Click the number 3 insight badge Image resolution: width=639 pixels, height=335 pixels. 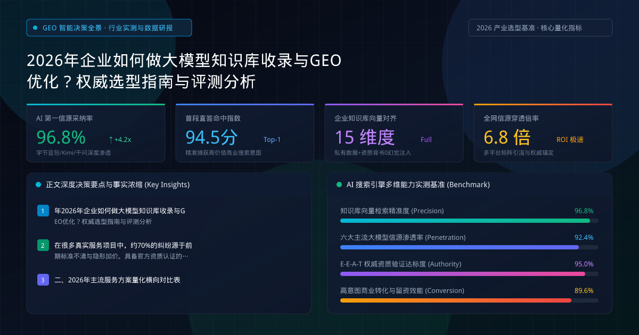tap(43, 280)
